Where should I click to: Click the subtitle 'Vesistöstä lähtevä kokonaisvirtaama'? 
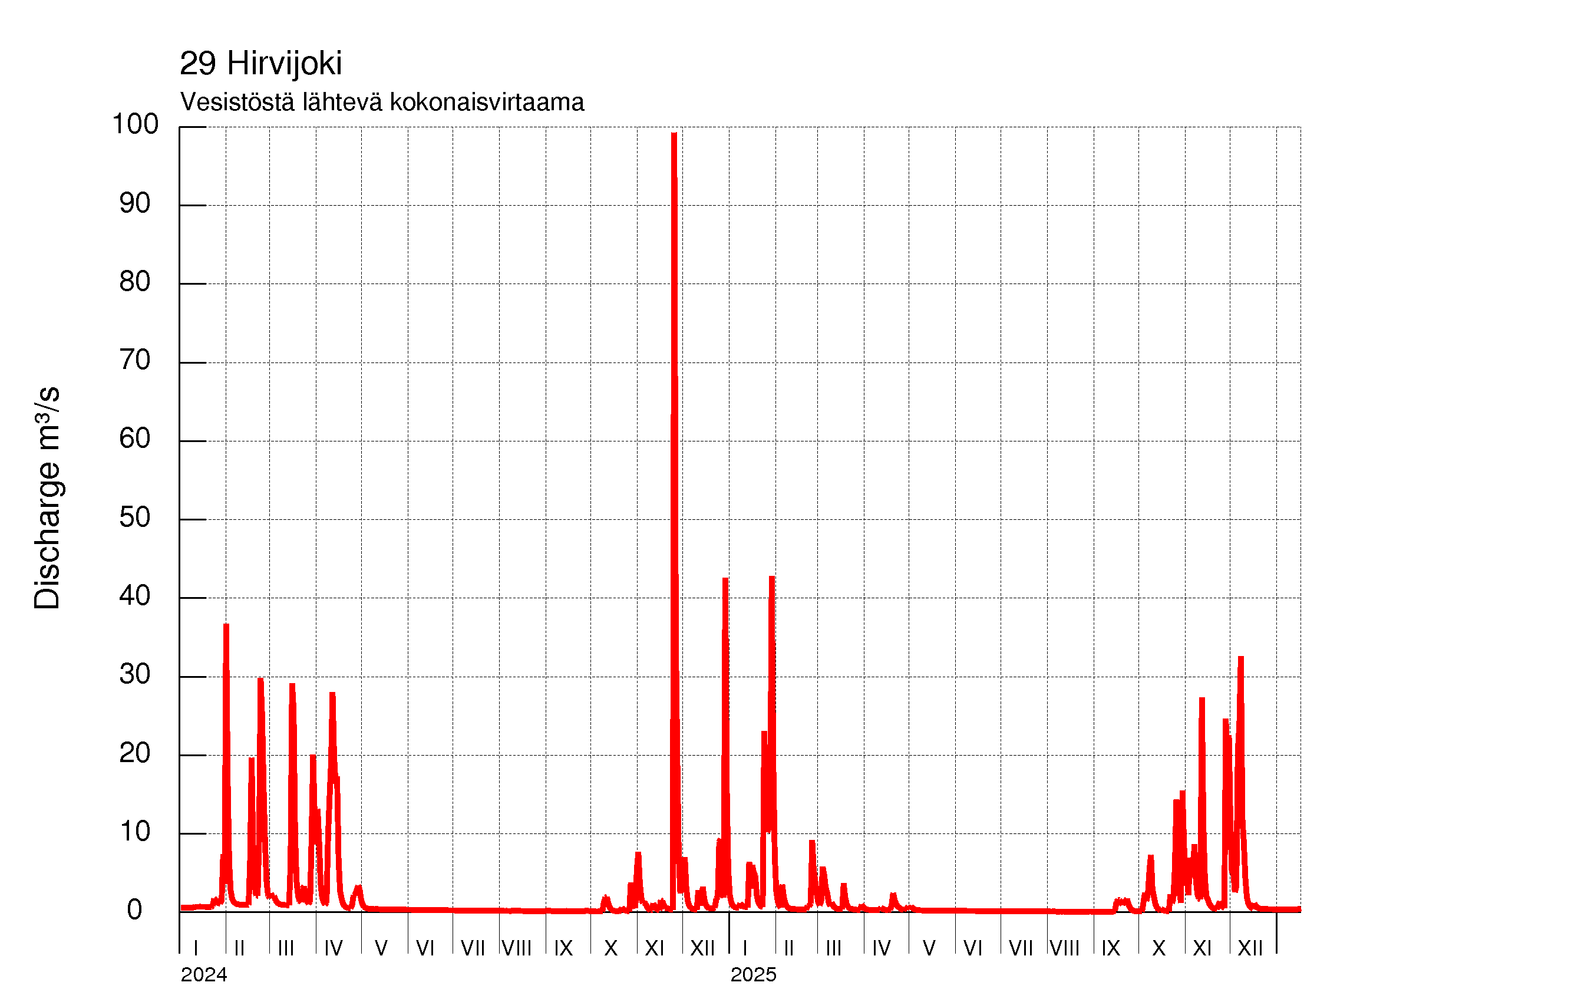point(382,103)
